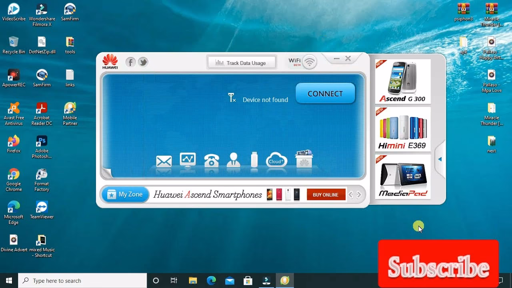
Task: Open the SMS messaging envelope icon
Action: pos(163,160)
